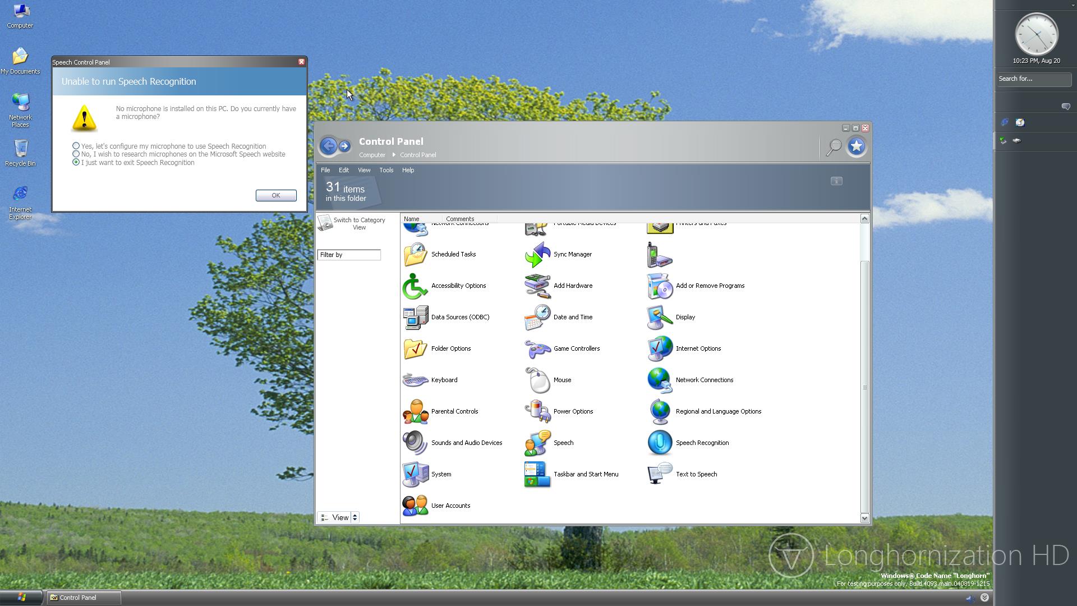The height and width of the screenshot is (606, 1077).
Task: Click the Favorites star icon
Action: click(x=856, y=146)
